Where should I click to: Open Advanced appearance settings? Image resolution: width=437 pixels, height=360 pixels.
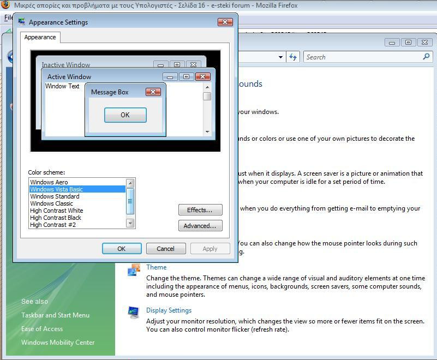(x=200, y=226)
